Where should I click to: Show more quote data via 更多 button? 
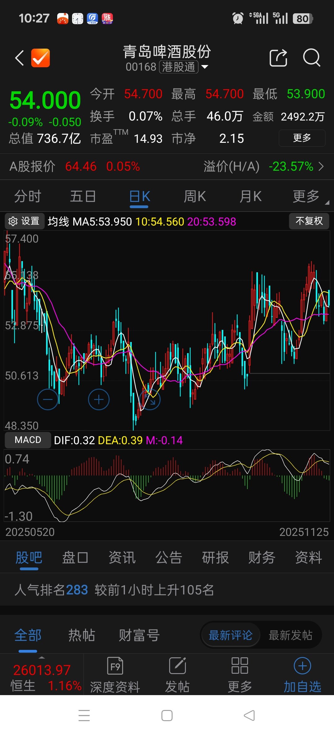[x=302, y=138]
